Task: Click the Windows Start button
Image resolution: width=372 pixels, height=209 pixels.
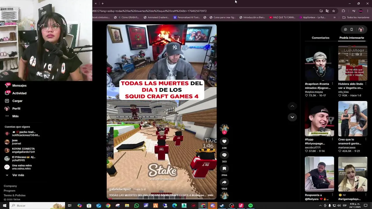Action: coord(4,206)
